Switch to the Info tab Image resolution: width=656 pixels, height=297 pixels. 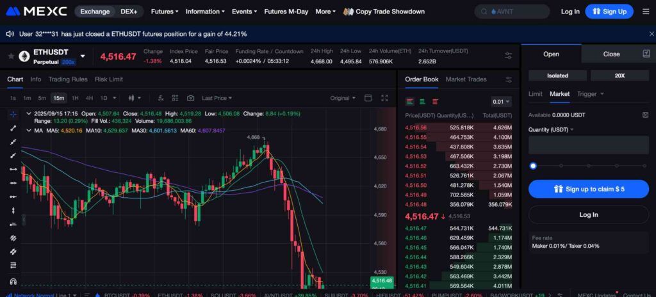(36, 79)
